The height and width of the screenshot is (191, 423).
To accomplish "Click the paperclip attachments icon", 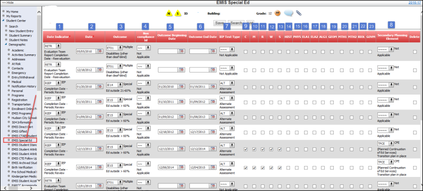I will point(299,13).
